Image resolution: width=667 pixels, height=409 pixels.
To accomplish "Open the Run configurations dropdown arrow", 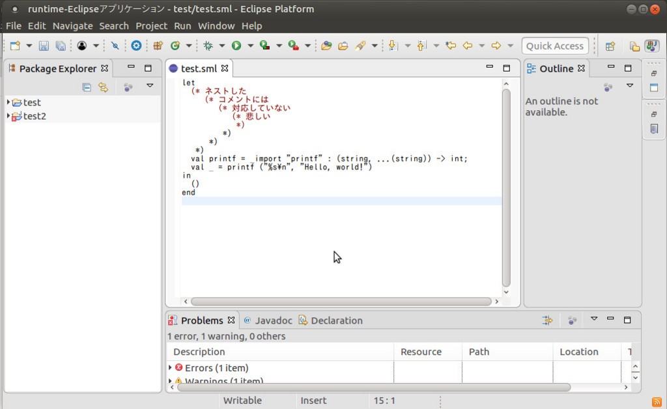I will tap(250, 46).
